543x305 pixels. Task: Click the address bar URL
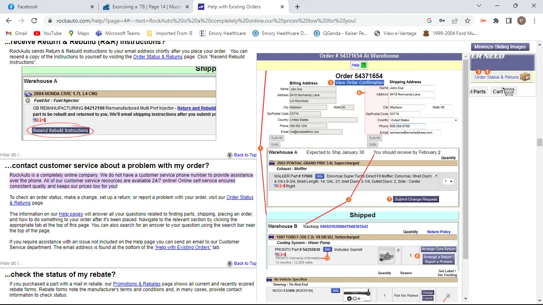206,21
